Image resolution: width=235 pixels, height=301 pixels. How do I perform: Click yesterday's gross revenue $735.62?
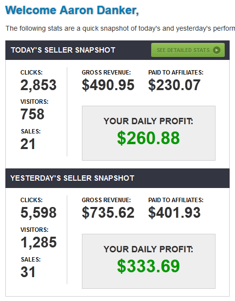(108, 213)
